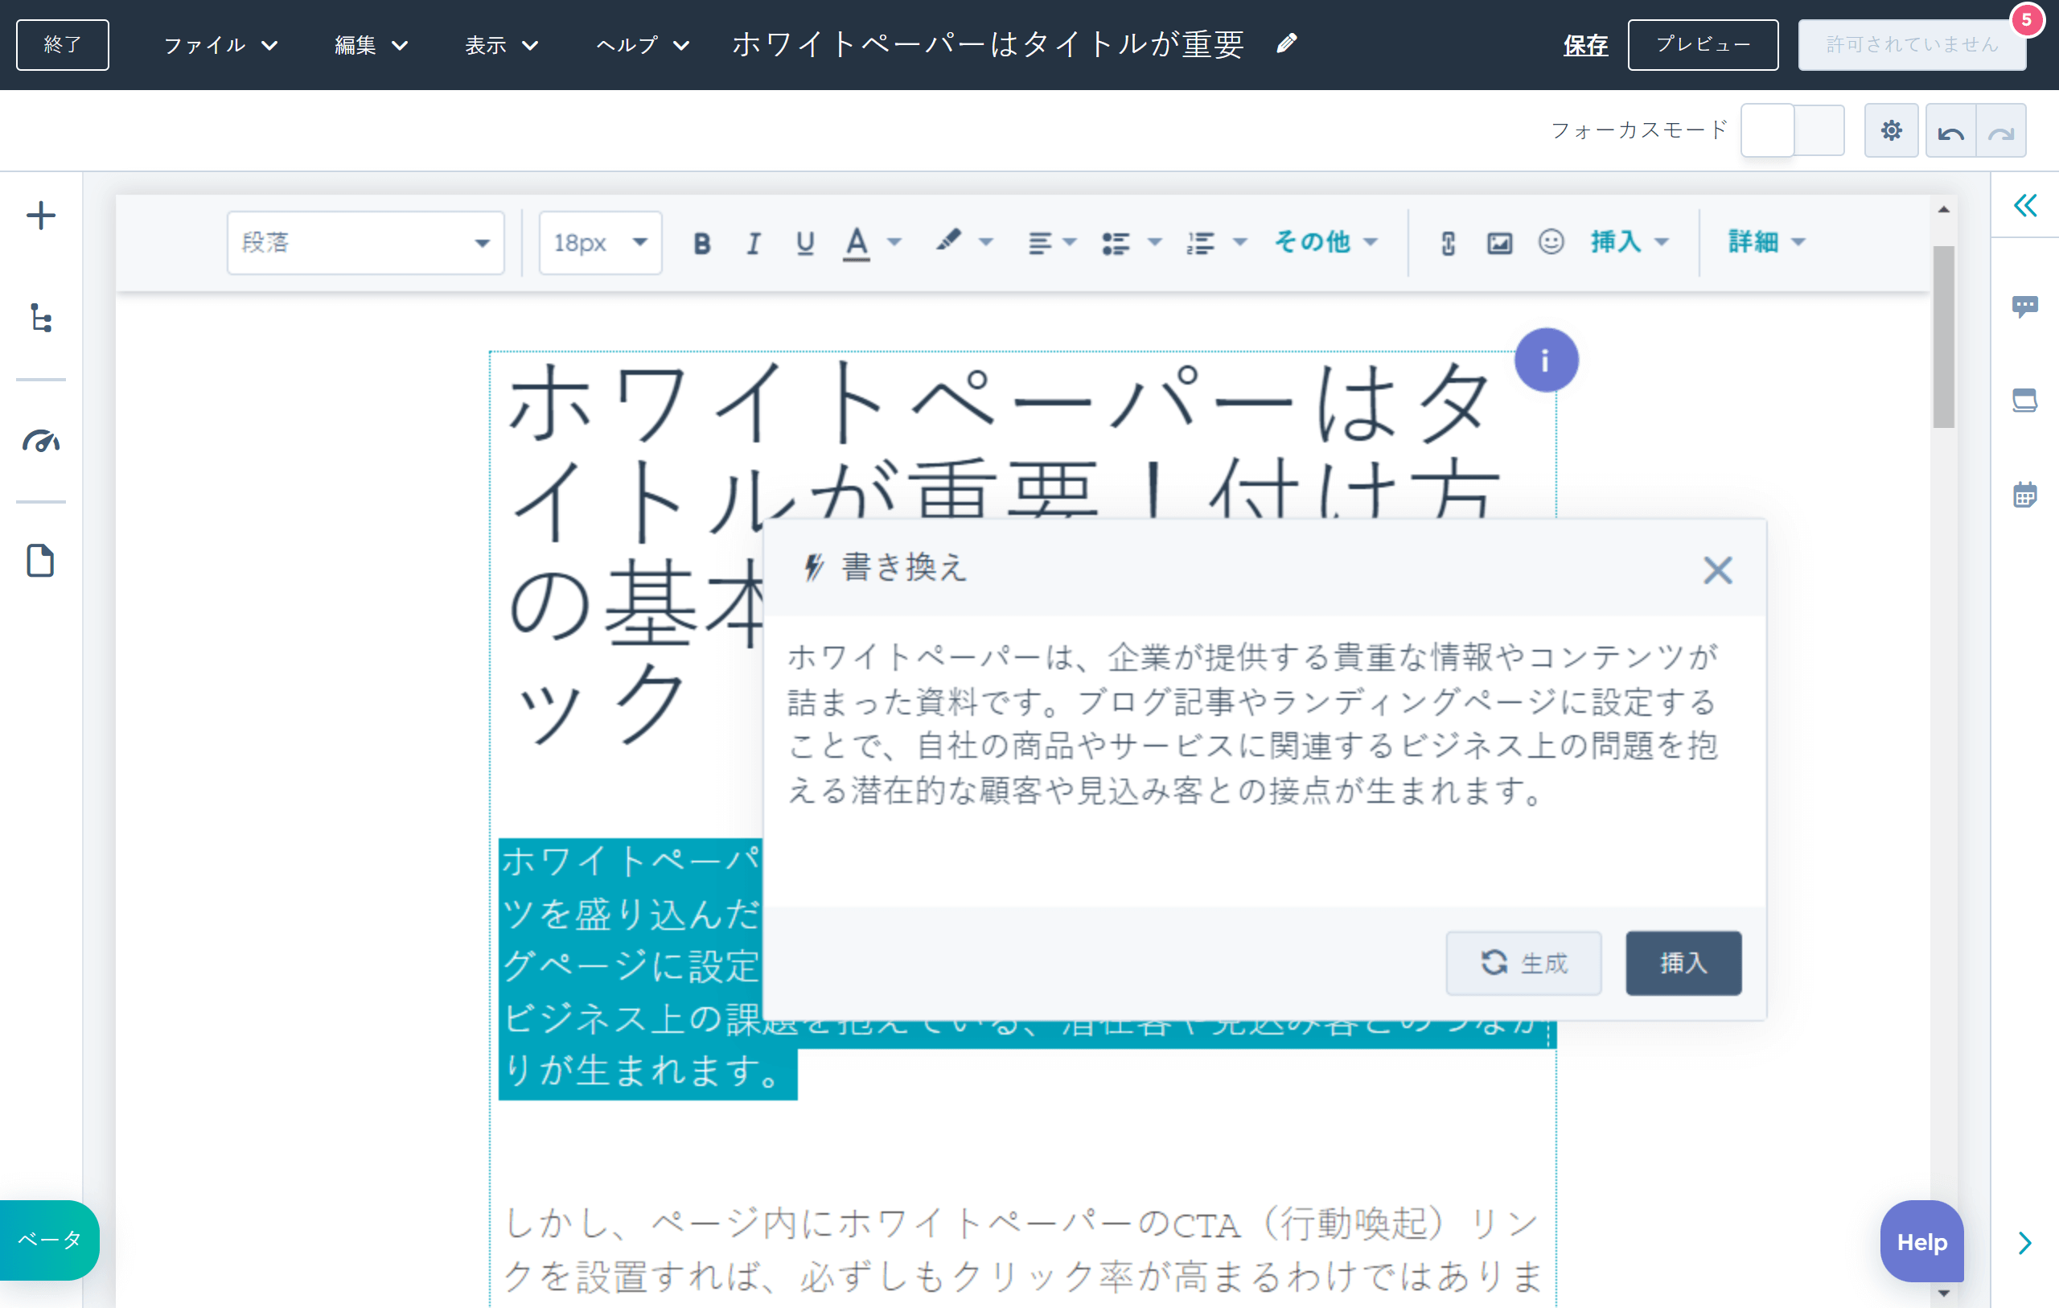Viewport: 2059px width, 1308px height.
Task: Click the text alignment icon
Action: (x=1040, y=243)
